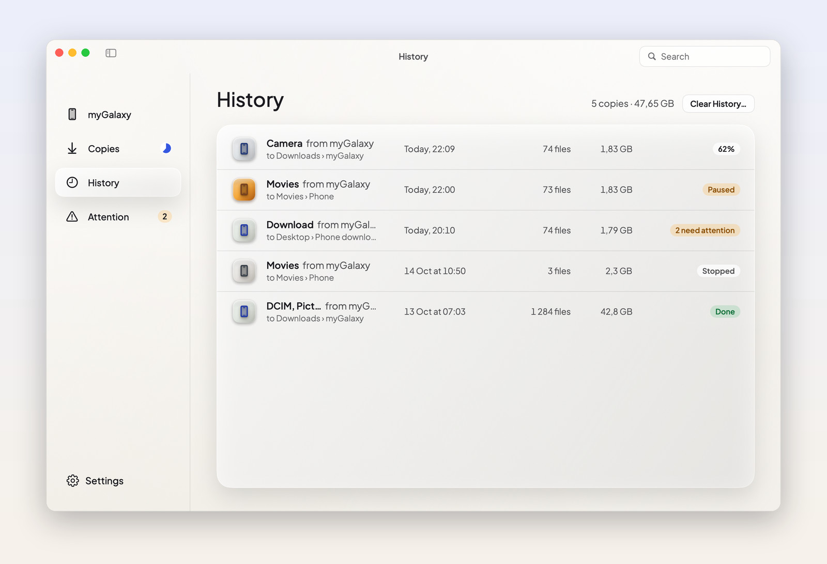This screenshot has height=564, width=827.
Task: Focus the Search input field
Action: [705, 56]
